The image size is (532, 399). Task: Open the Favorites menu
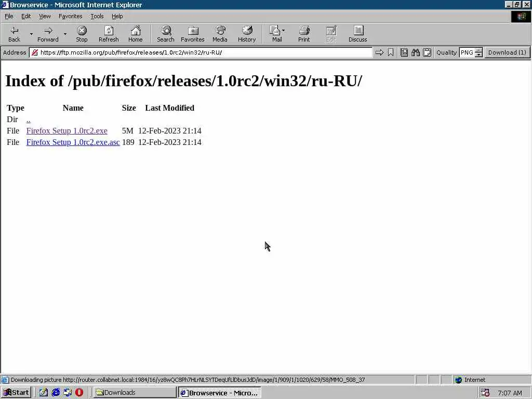[70, 16]
